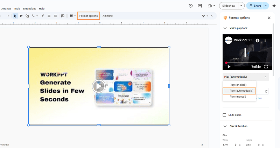Image resolution: width=280 pixels, height=148 pixels.
Task: Collapse the Size & Rotation section
Action: pos(225,126)
